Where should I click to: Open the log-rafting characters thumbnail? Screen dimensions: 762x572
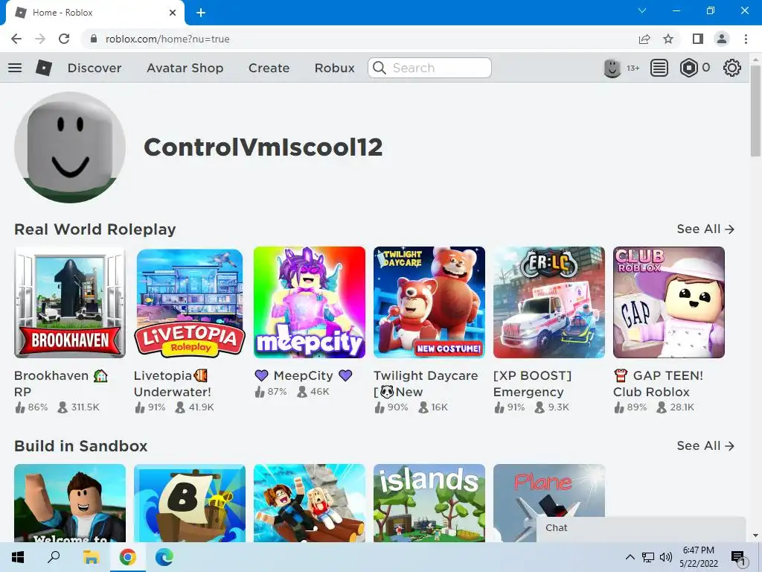pos(310,503)
